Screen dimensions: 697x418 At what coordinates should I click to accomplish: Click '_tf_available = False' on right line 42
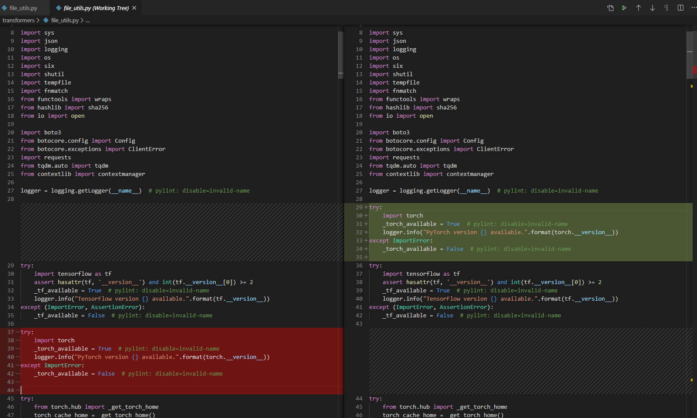pyautogui.click(x=418, y=316)
